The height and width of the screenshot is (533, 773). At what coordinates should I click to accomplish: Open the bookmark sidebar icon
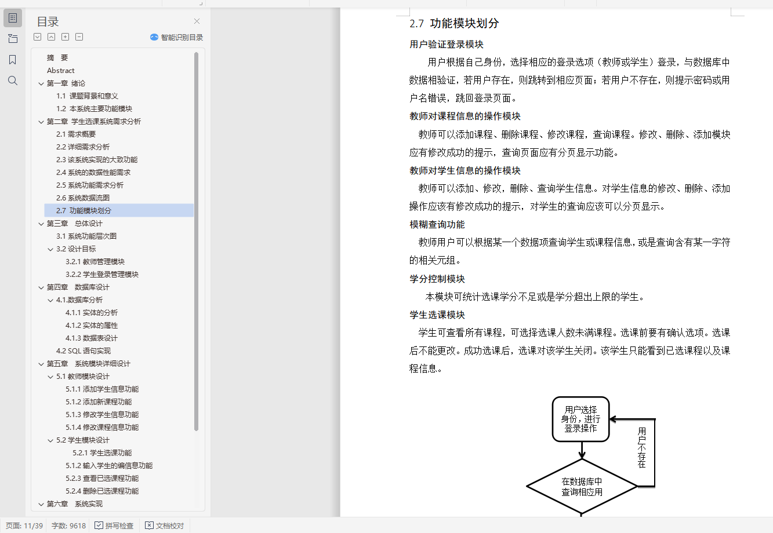click(13, 60)
